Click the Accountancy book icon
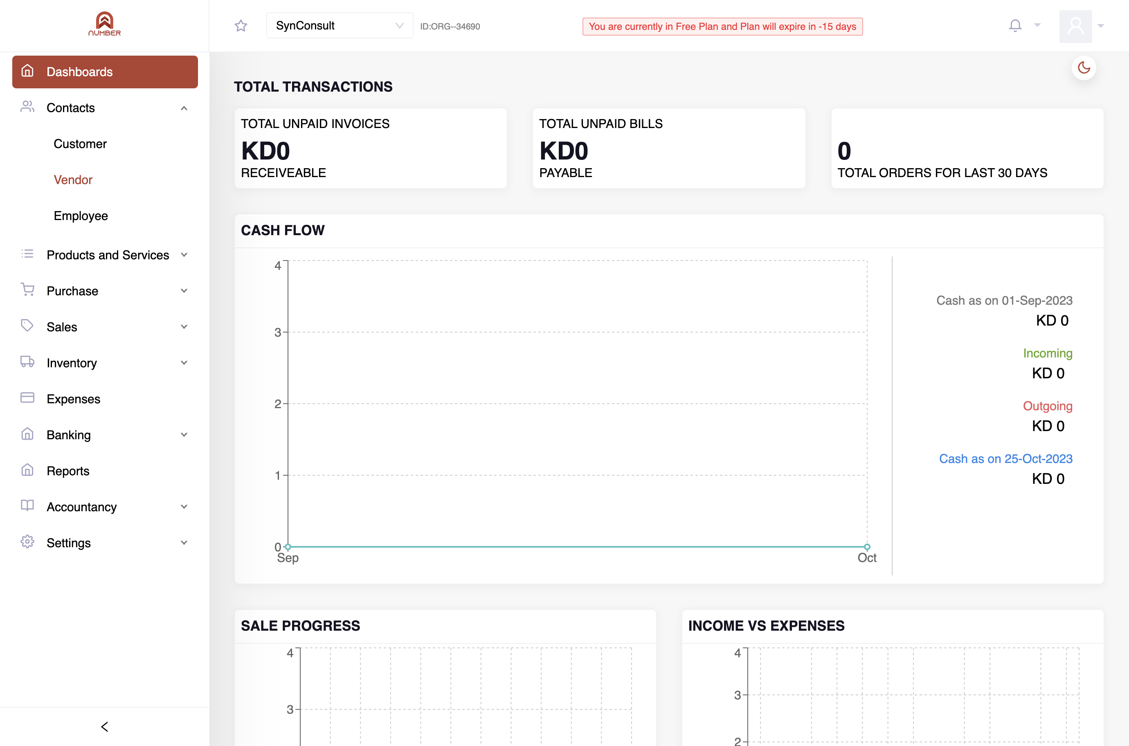 point(27,506)
